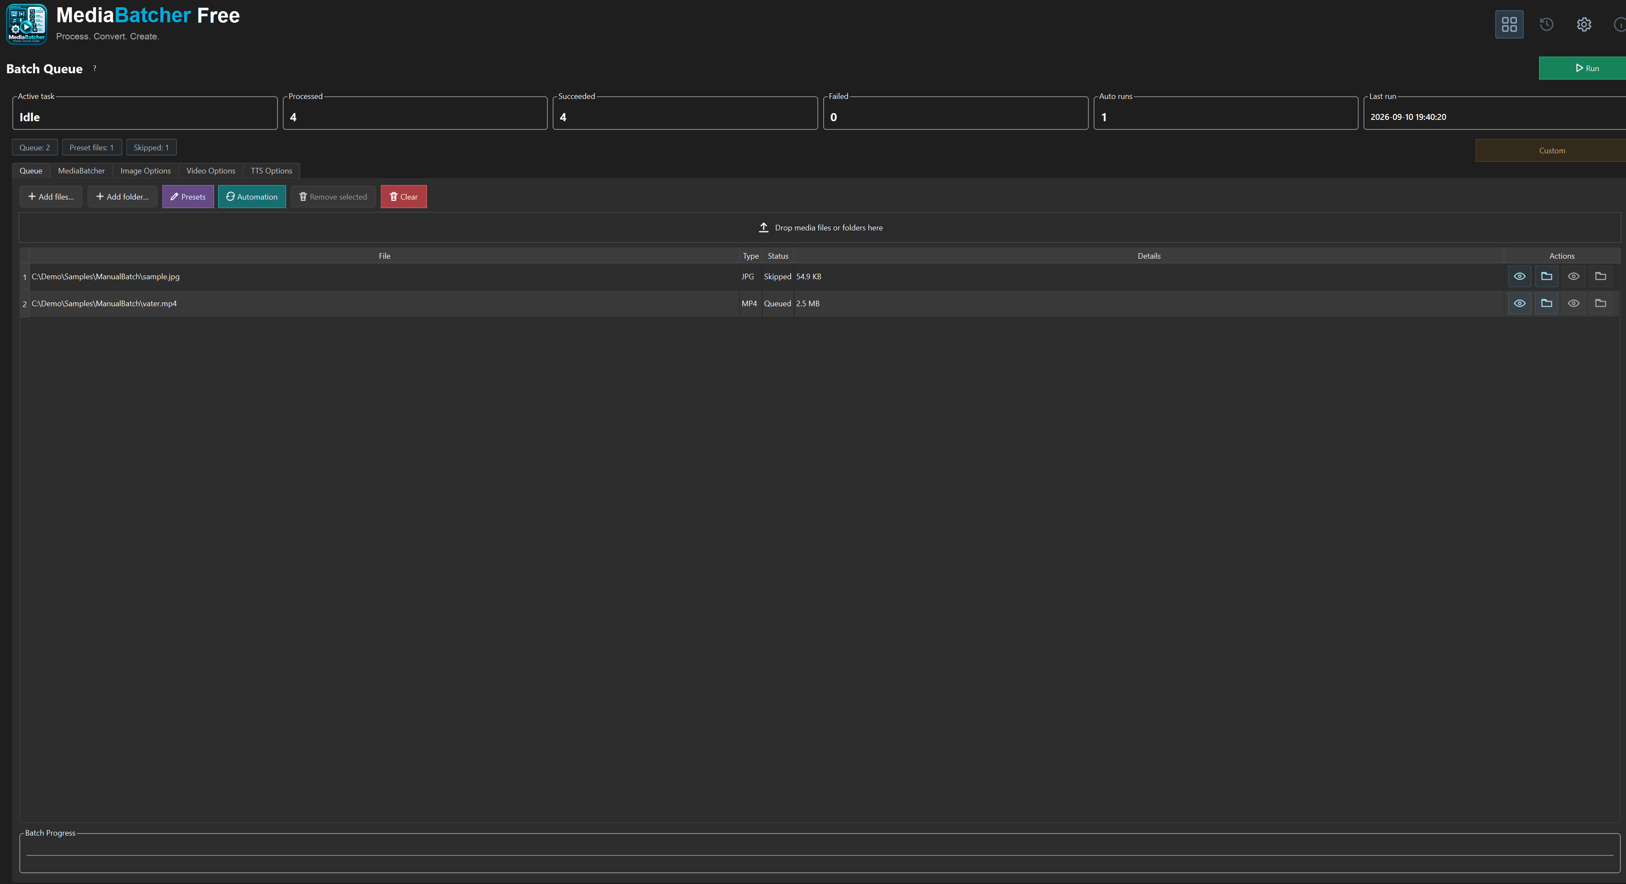
Task: Open the dashboard grid view icon
Action: pyautogui.click(x=1509, y=24)
